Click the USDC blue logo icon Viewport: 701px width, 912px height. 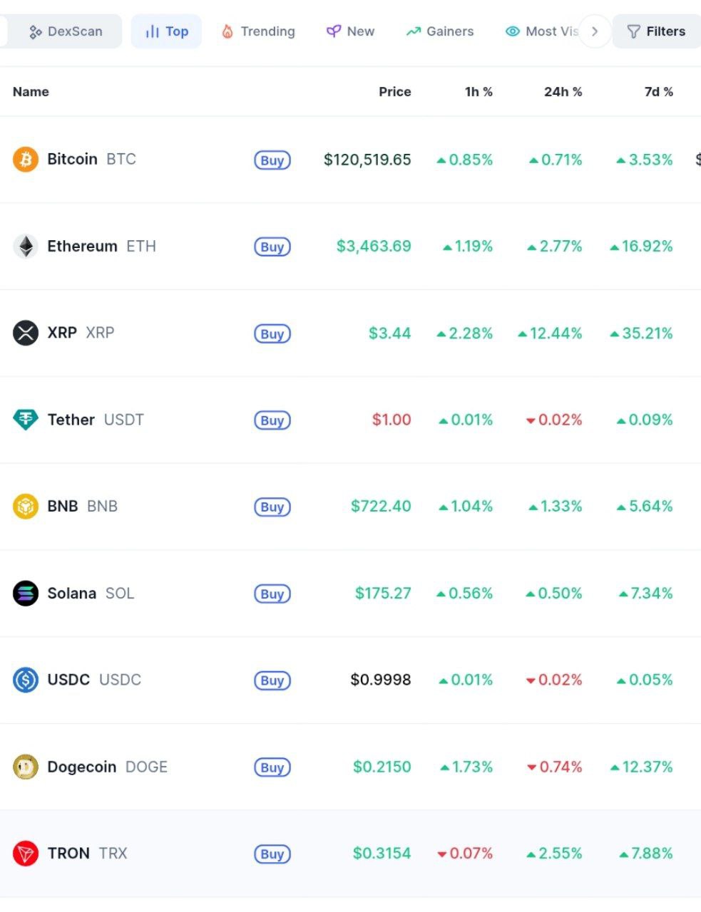point(26,680)
